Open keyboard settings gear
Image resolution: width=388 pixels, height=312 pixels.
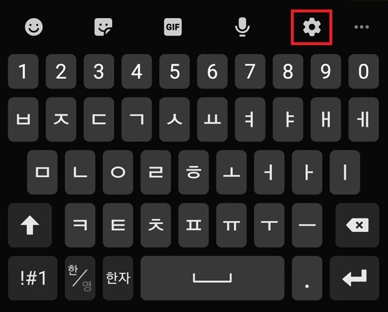[312, 27]
